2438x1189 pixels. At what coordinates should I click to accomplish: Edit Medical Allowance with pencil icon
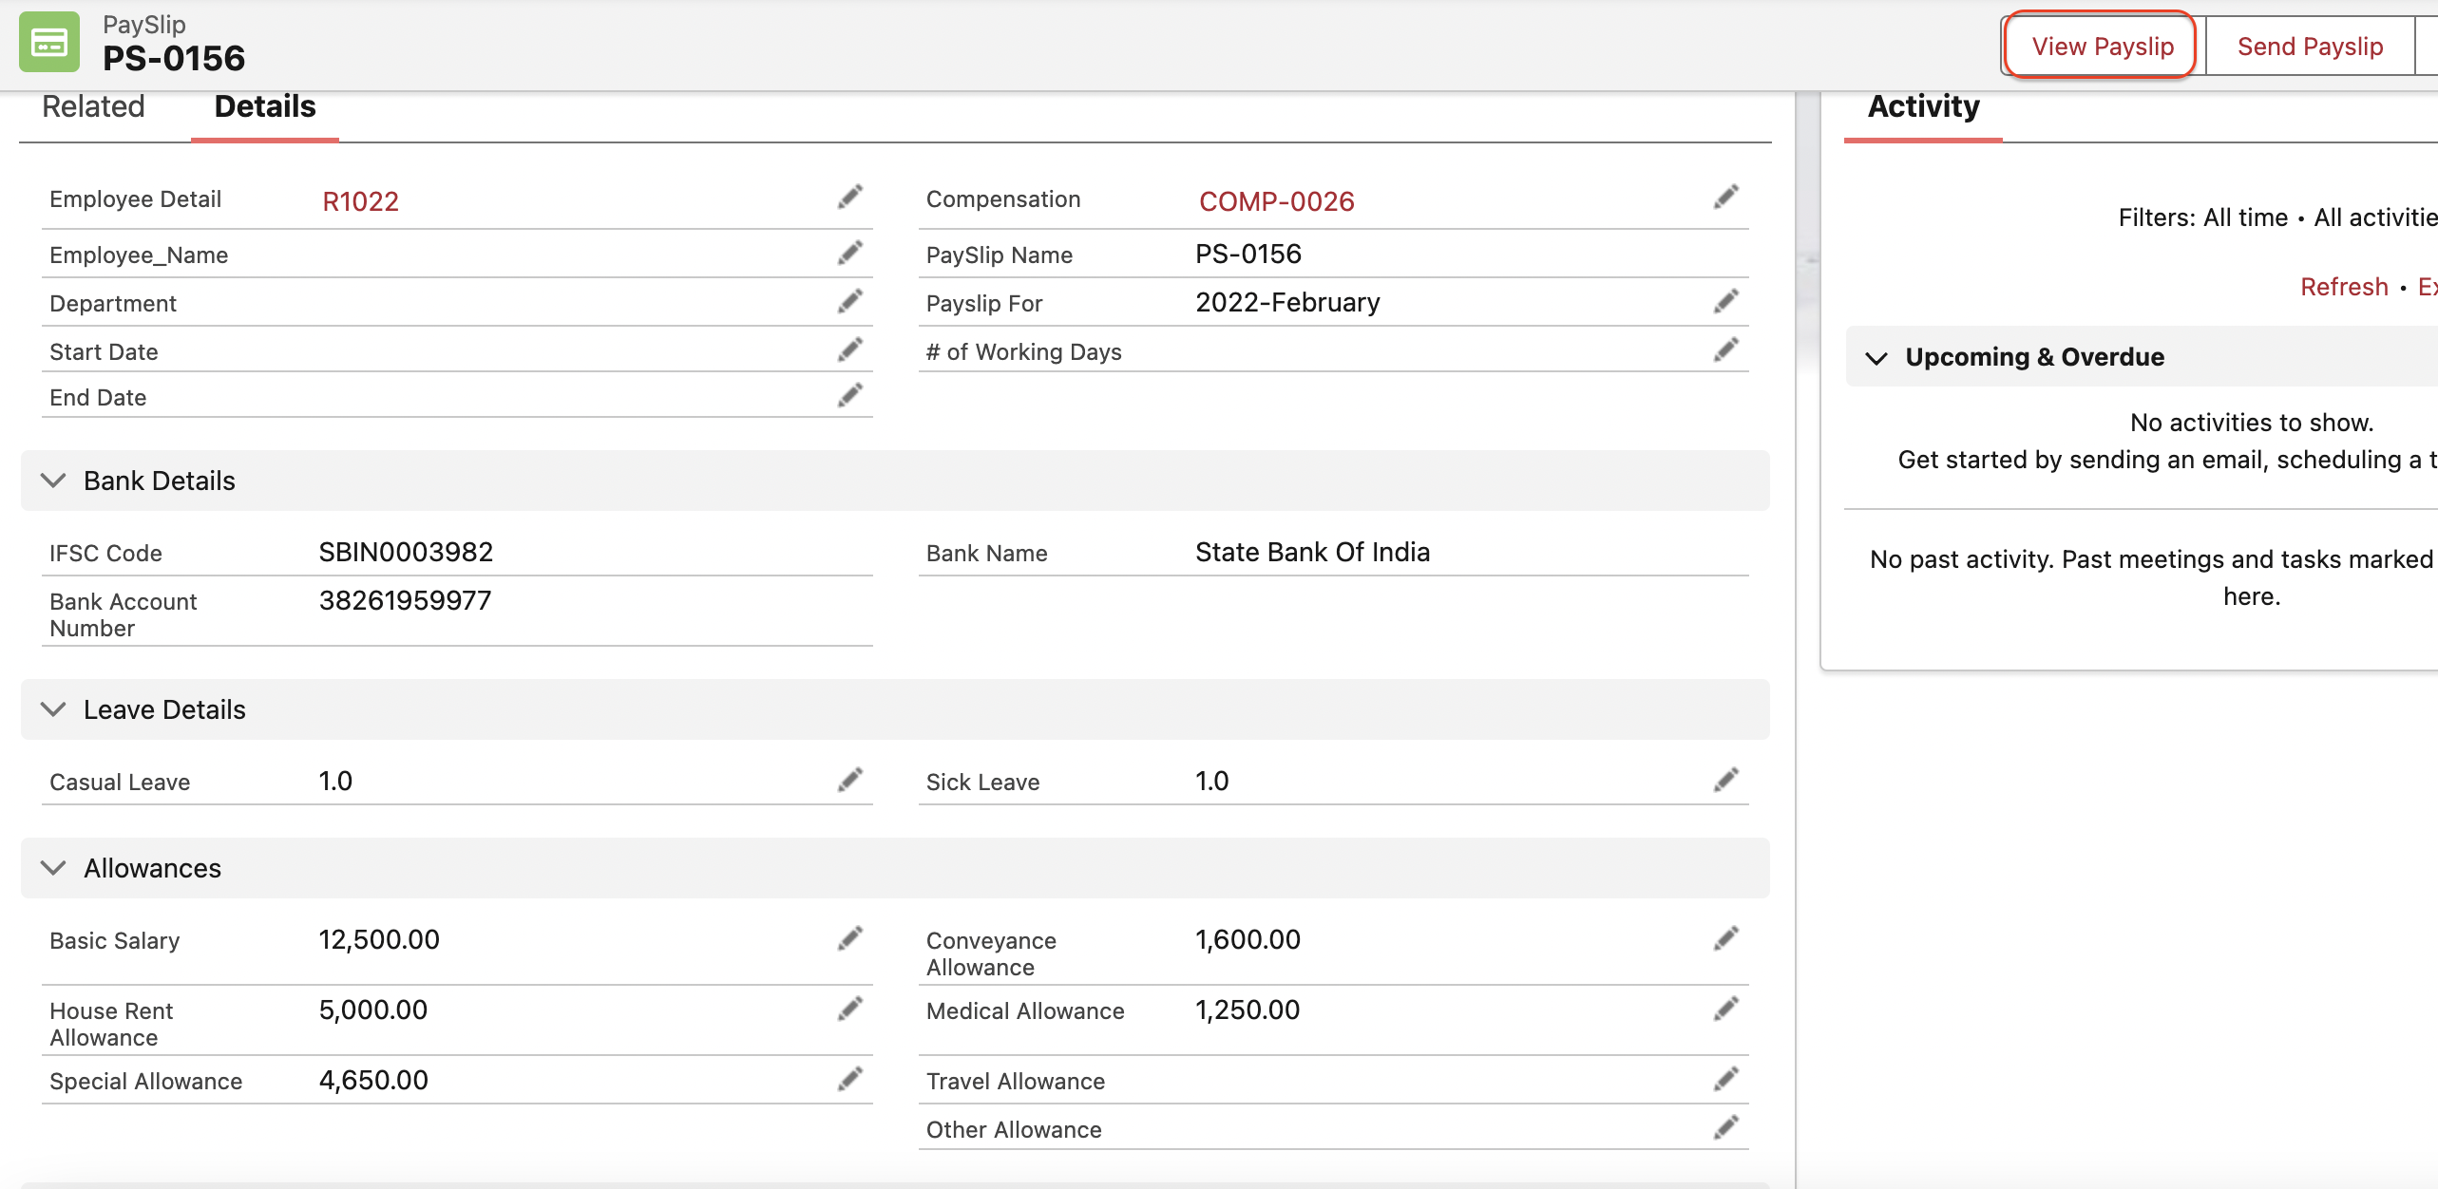[1725, 1009]
